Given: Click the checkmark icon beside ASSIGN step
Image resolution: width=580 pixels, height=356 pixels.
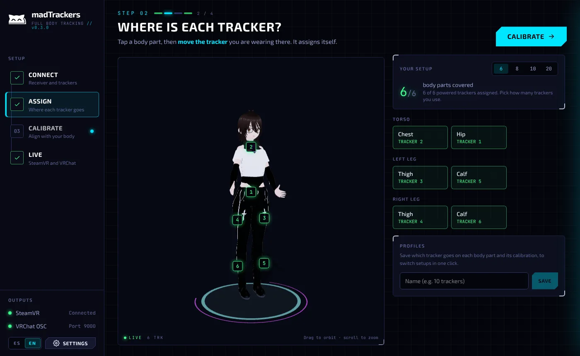Looking at the screenshot, I should click(17, 104).
